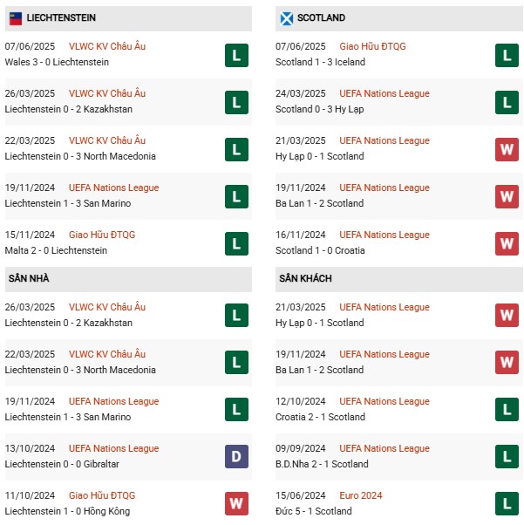Screen dimensions: 524x525
Task: Click the D badge for Liechtenstein 0-0 Gibraltar
Action: point(236,456)
